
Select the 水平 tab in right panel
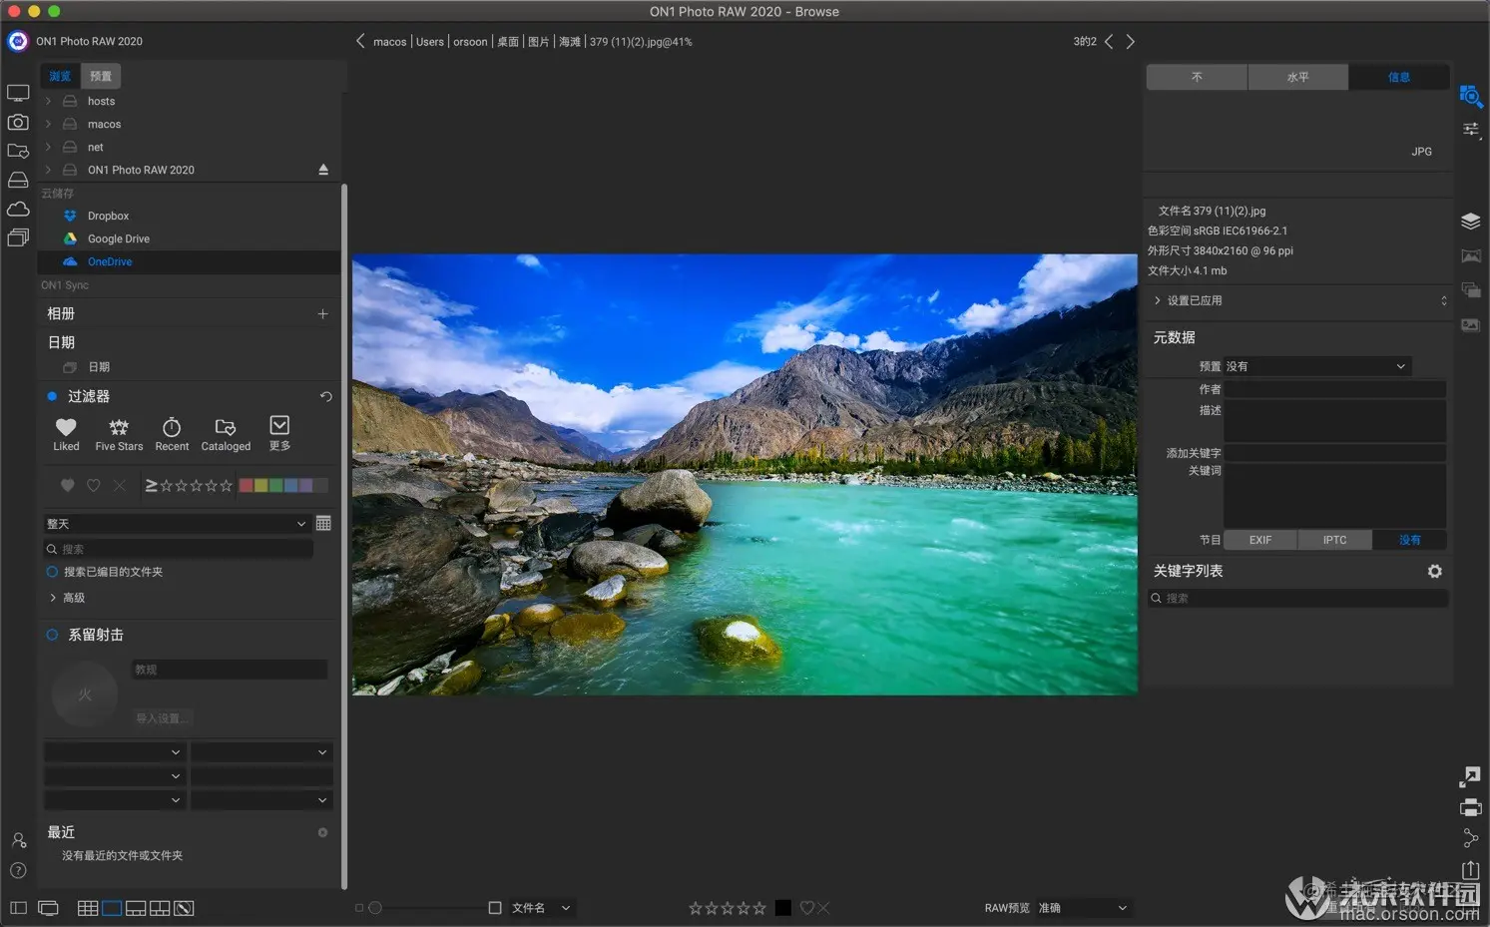pos(1297,77)
